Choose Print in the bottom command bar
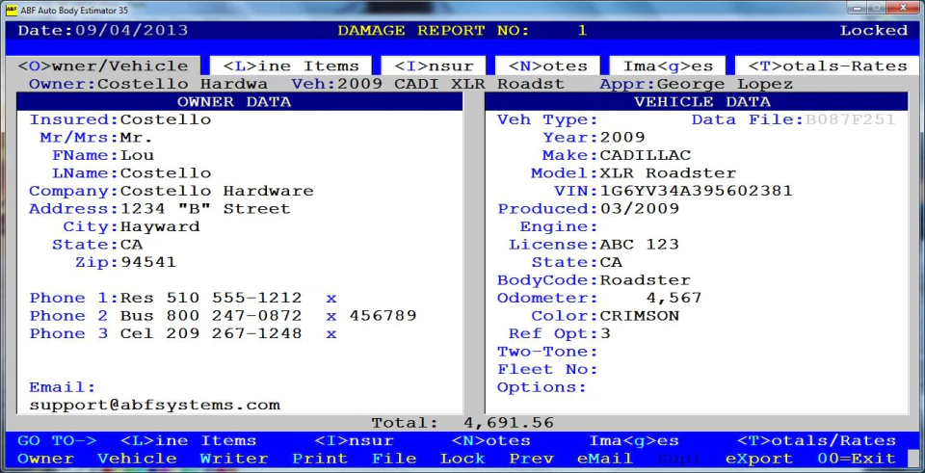 320,459
